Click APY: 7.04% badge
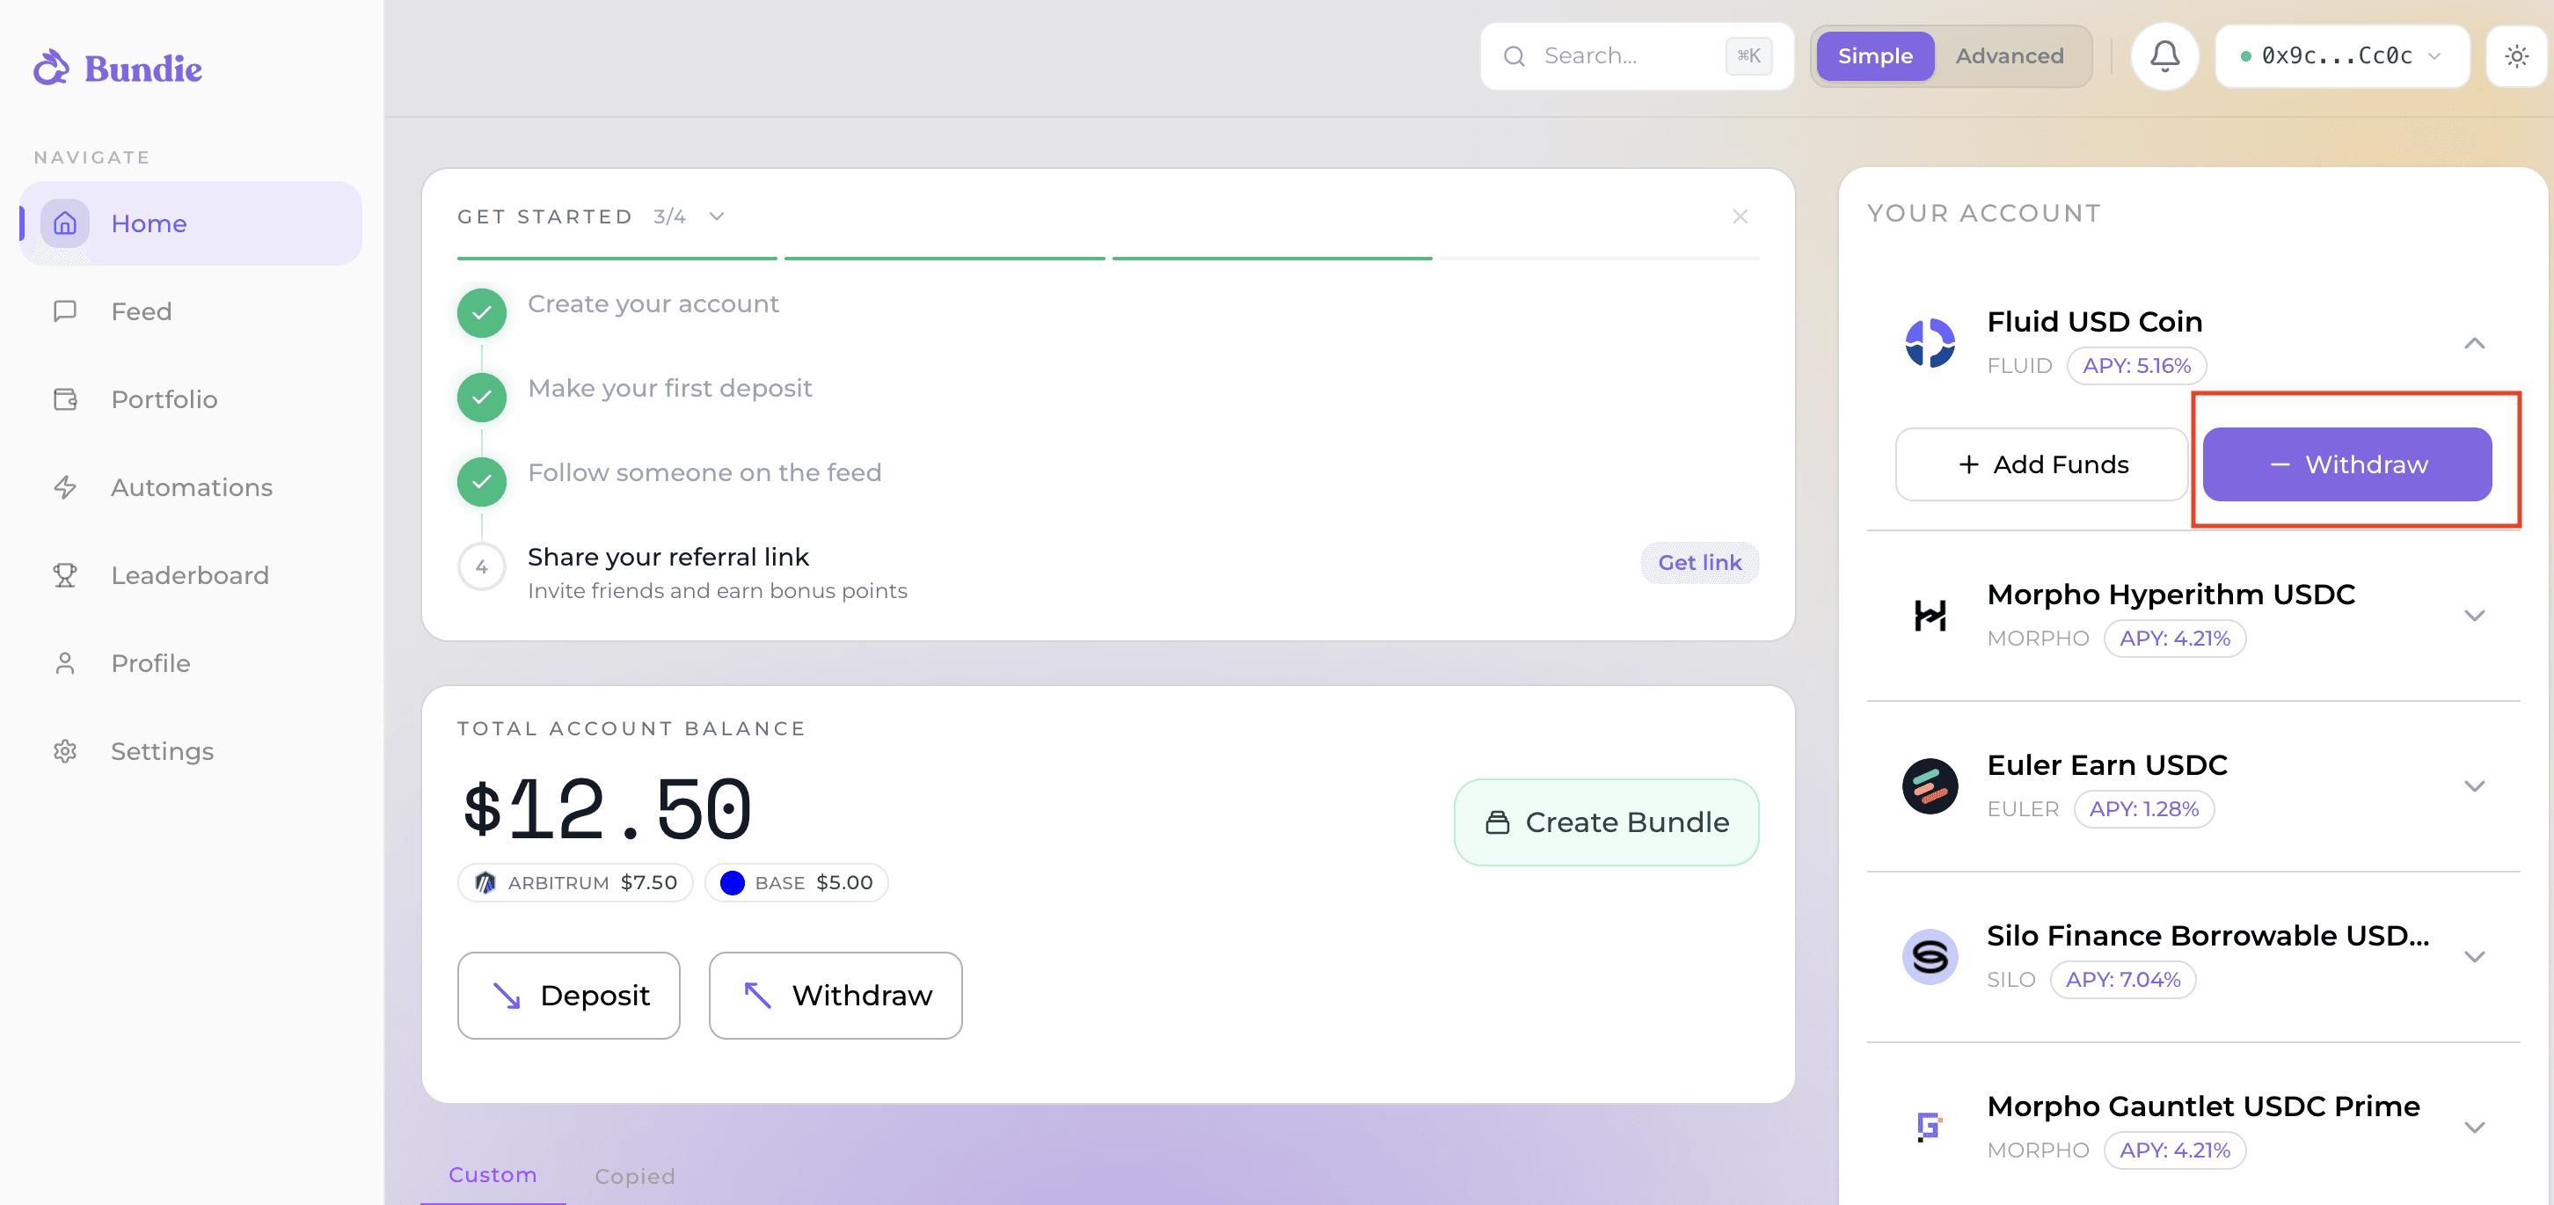Viewport: 2554px width, 1205px height. click(x=2123, y=980)
